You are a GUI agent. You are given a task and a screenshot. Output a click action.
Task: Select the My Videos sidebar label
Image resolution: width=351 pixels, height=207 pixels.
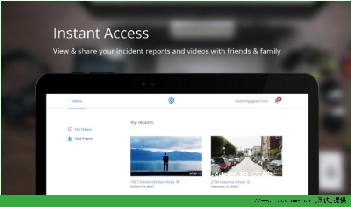tap(84, 130)
